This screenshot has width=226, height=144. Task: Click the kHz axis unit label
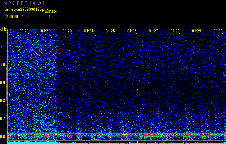pyautogui.click(x=3, y=29)
